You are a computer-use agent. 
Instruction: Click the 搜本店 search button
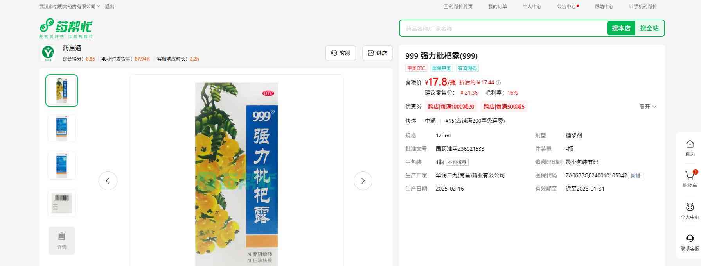621,28
